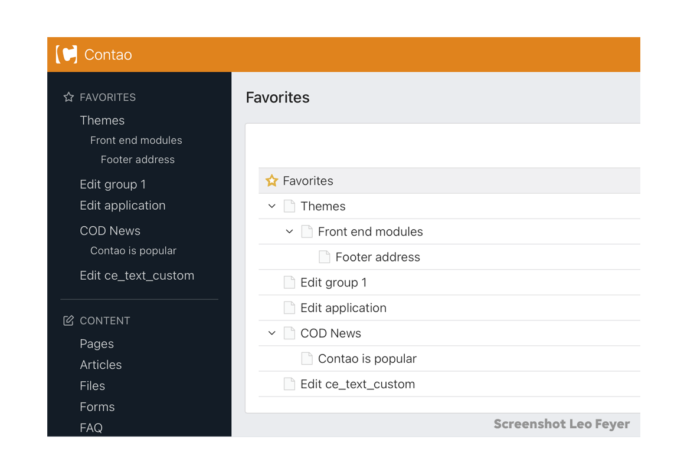Click the star icon beside FAVORITES sidebar heading
The image size is (684, 476).
click(68, 97)
